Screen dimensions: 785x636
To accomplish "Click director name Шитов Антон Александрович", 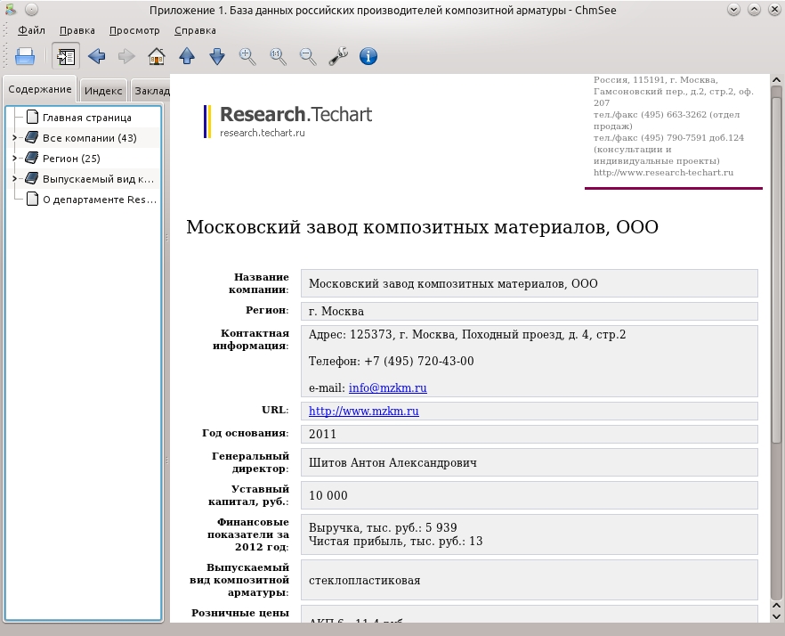I will click(392, 462).
